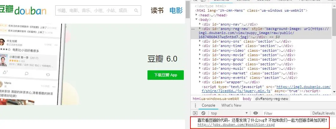The width and height of the screenshot is (336, 129).
Task: Expand the anony-video div
Action: pyautogui.click(x=200, y=50)
